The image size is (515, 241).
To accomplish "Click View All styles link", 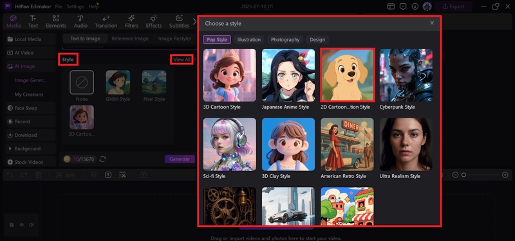I will point(182,59).
